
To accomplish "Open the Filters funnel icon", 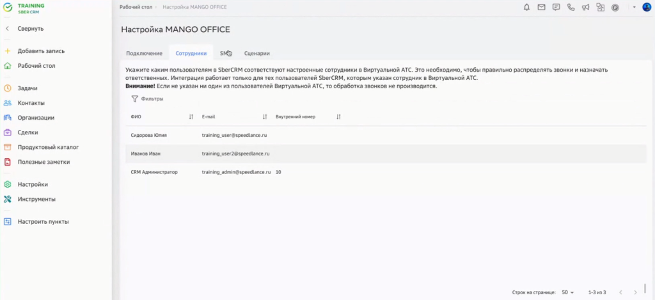I will [x=134, y=99].
